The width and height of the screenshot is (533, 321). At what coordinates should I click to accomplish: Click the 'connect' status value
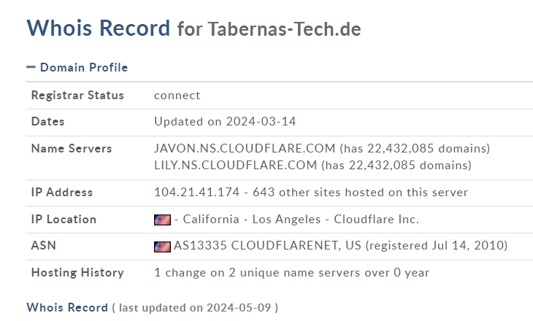click(x=177, y=96)
